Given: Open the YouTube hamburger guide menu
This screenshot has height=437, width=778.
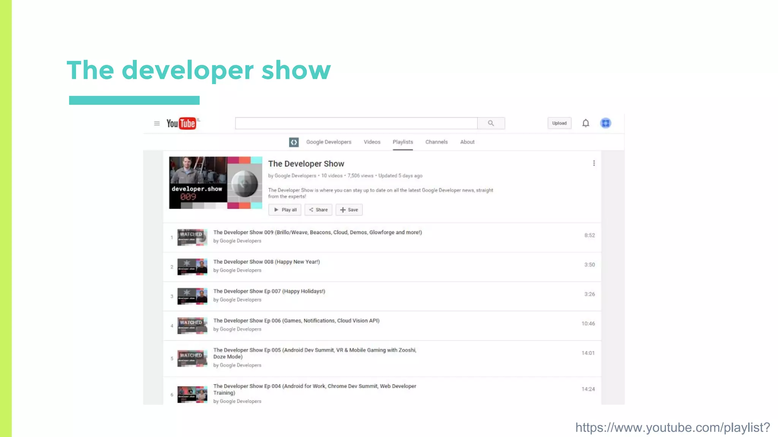Looking at the screenshot, I should pos(157,123).
